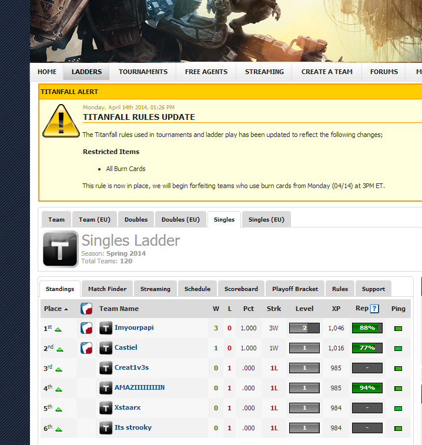The image size is (422, 445).
Task: Open the Rules tab
Action: [x=340, y=289]
